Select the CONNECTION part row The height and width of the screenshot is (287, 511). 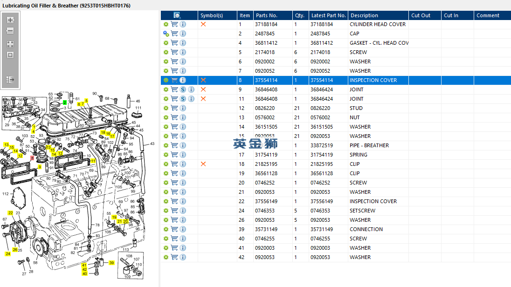click(366, 229)
